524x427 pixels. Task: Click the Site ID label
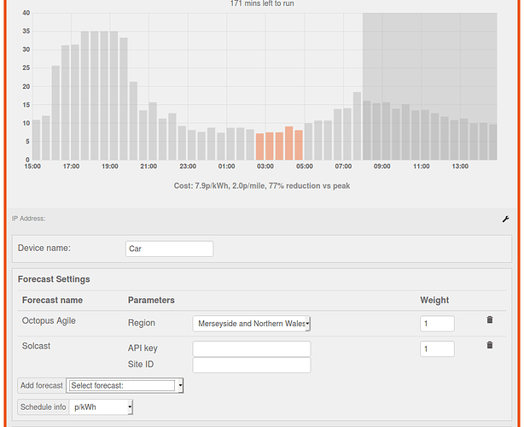(x=141, y=364)
